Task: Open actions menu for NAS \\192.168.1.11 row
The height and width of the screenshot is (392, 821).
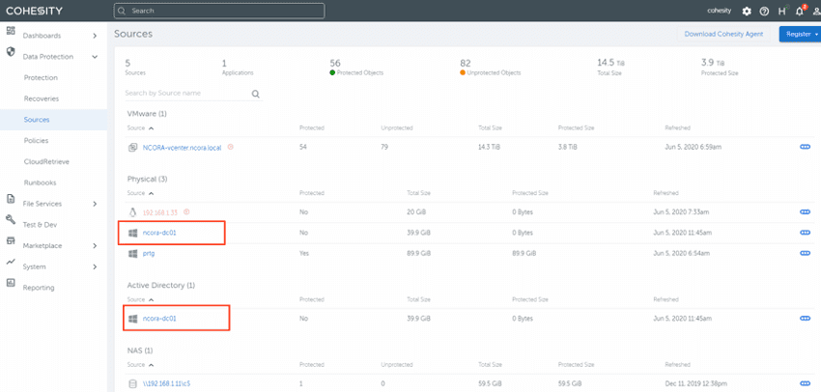Action: coord(806,383)
